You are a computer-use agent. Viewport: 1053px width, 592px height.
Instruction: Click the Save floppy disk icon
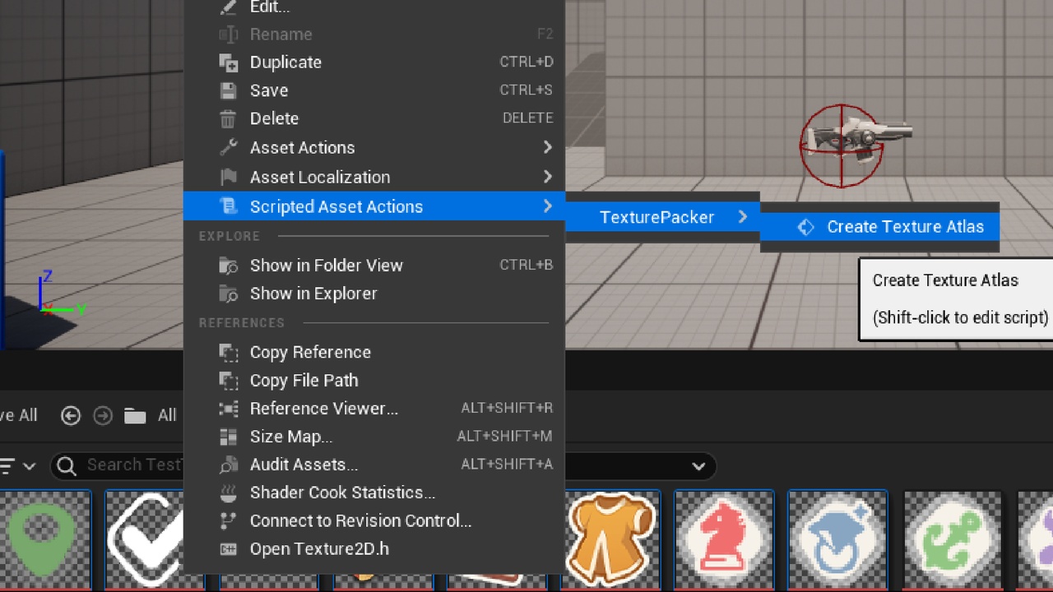pos(228,90)
